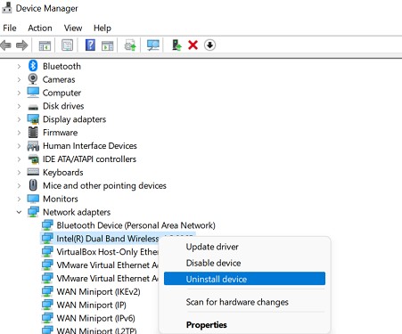
Task: Expand the Bluetooth category
Action: 19,66
